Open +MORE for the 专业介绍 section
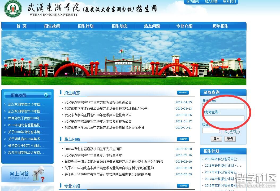The image size is (280, 191). point(183,186)
